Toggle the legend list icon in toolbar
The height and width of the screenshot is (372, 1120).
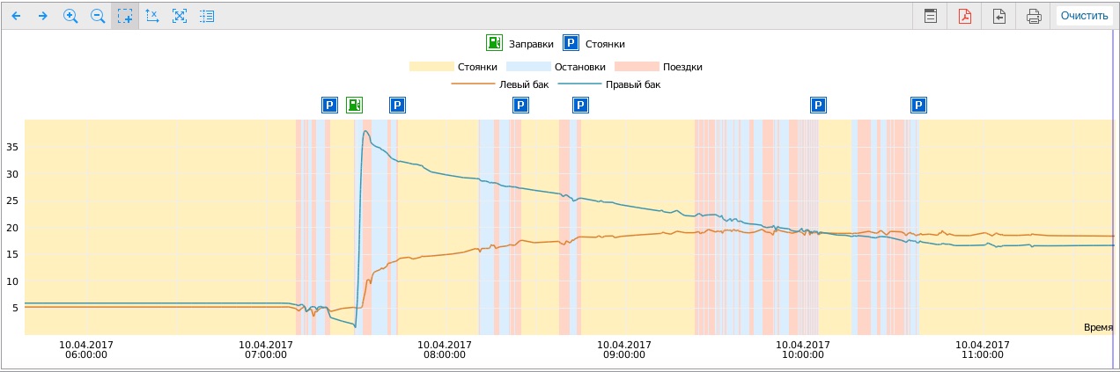207,16
